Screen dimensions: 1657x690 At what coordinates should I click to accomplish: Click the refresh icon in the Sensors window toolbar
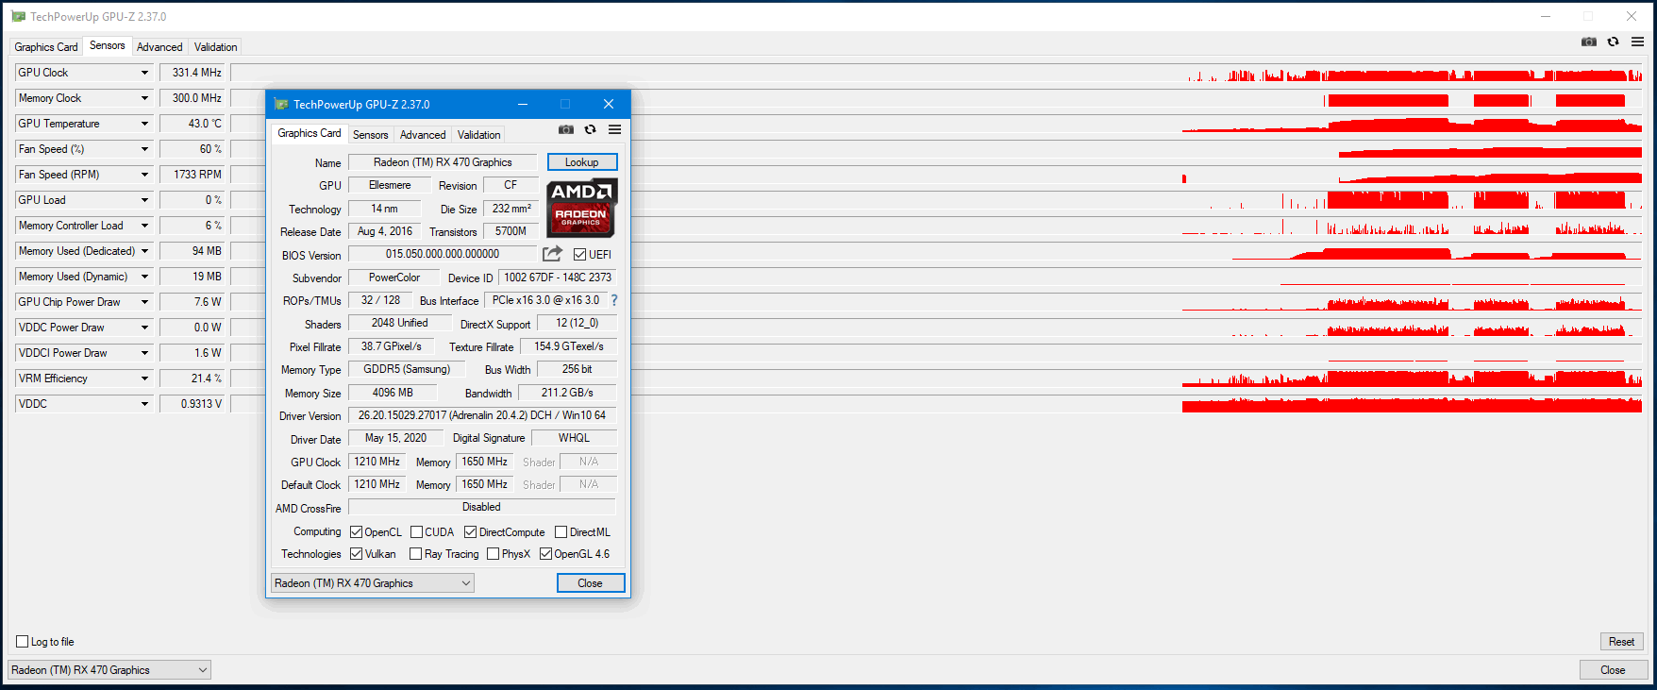tap(1614, 42)
